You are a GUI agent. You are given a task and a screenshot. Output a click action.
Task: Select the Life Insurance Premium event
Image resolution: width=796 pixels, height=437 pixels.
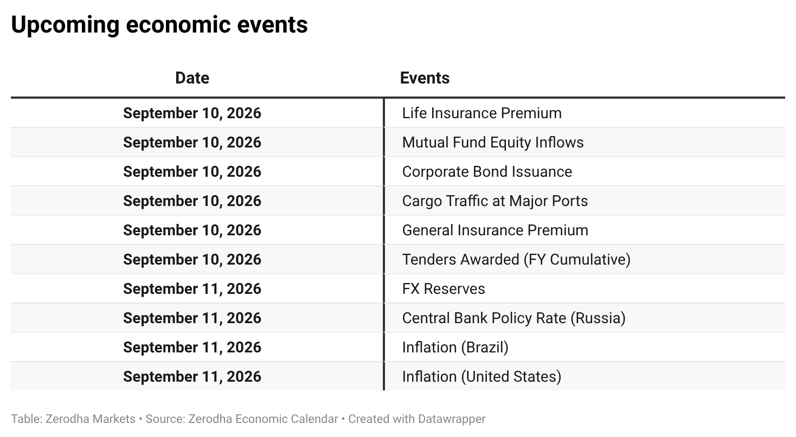tap(482, 113)
